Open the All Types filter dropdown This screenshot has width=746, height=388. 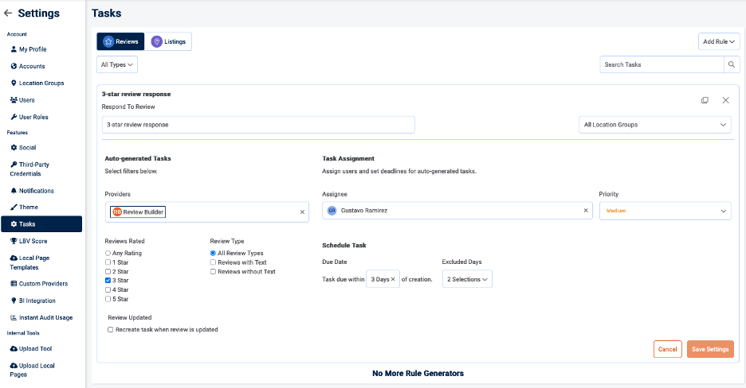[118, 64]
